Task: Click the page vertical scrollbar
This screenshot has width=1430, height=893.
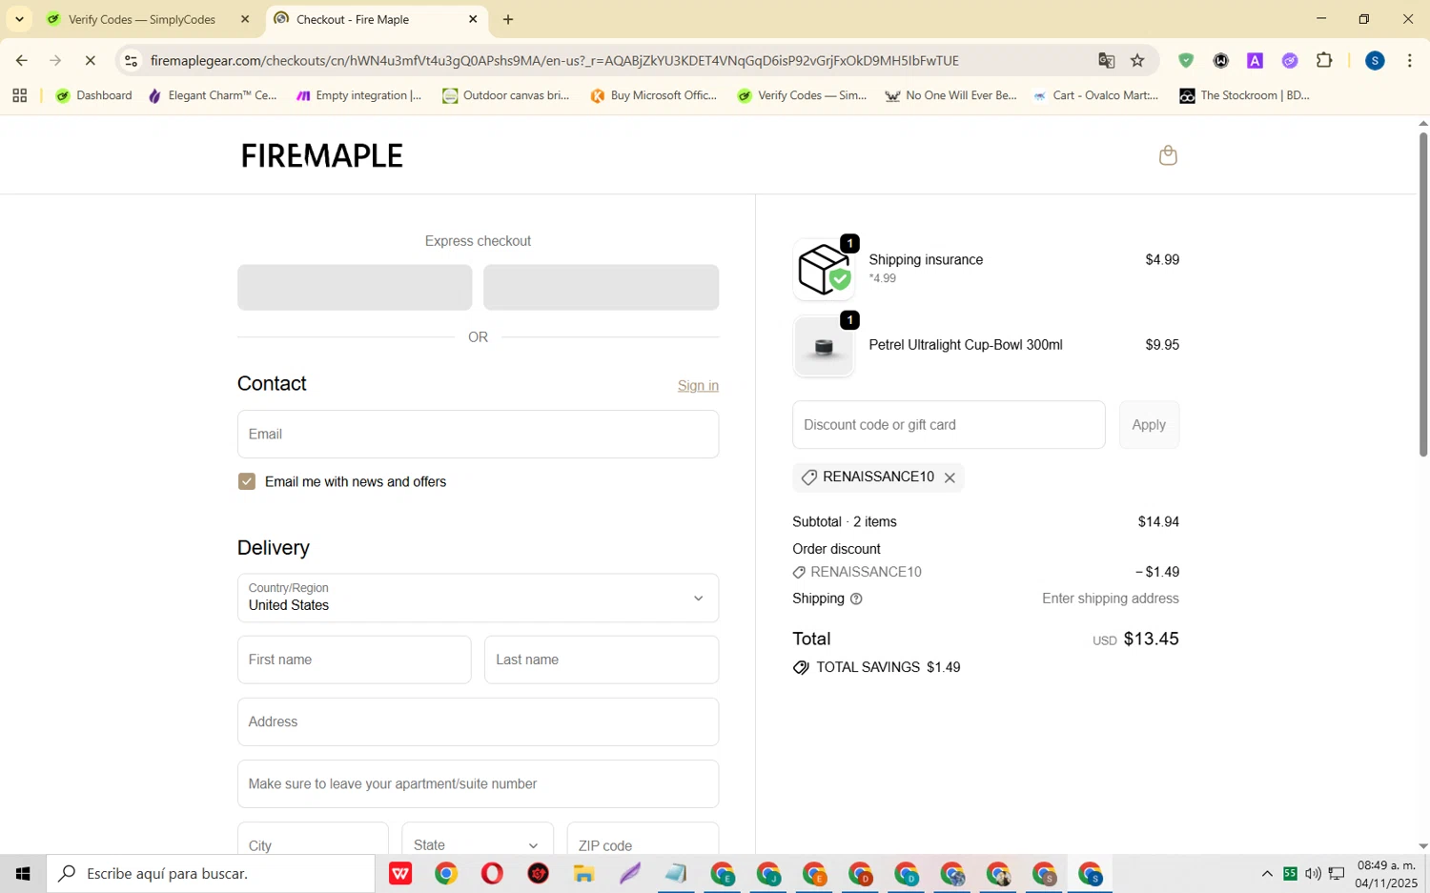Action: click(1423, 295)
